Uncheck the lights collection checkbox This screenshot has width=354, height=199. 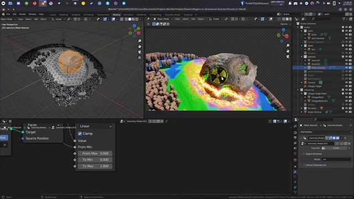[343, 45]
